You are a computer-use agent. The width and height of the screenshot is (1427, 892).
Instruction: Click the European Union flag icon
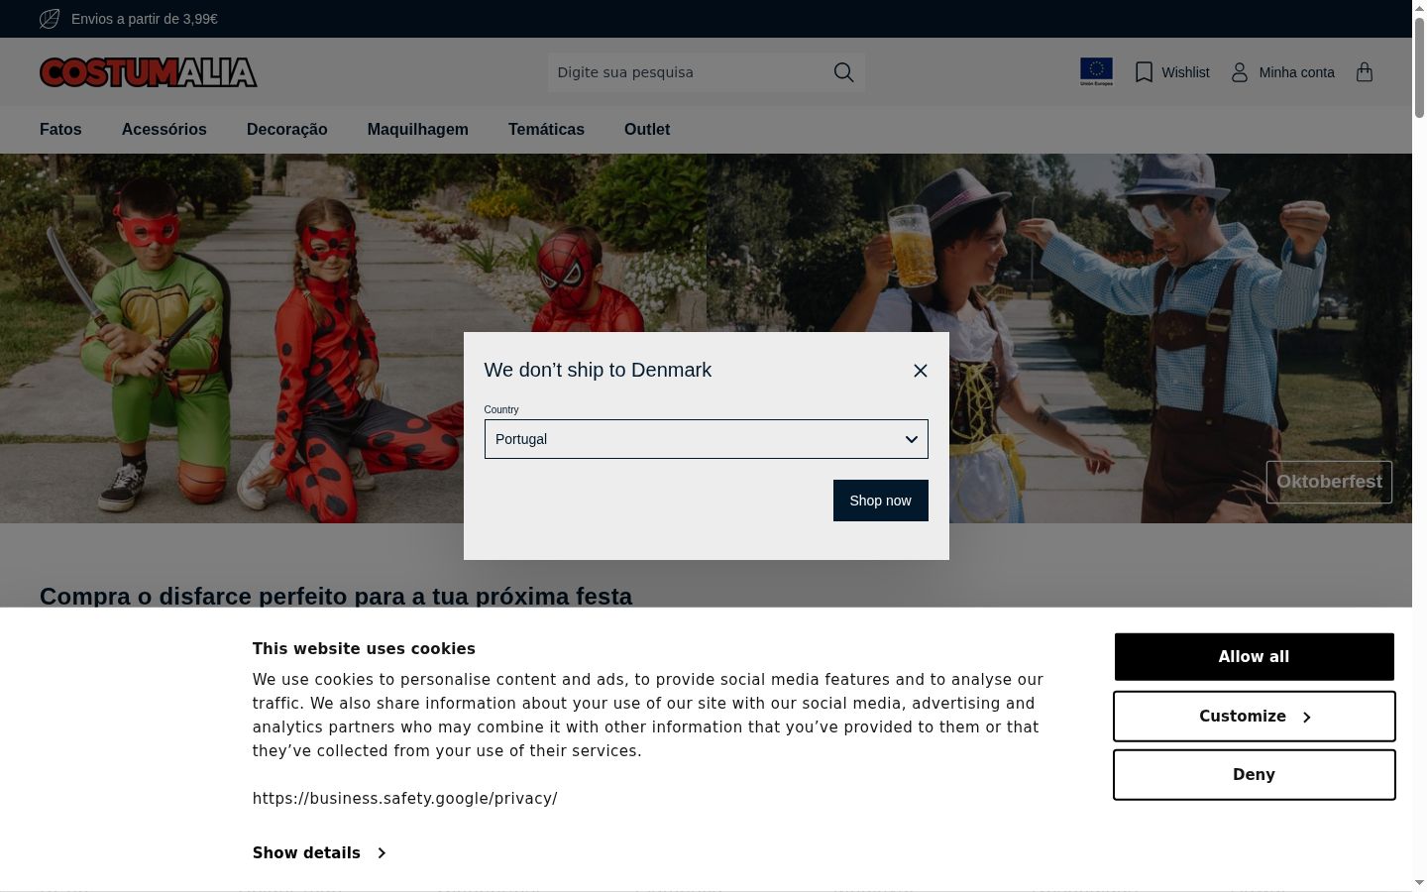pyautogui.click(x=1096, y=71)
